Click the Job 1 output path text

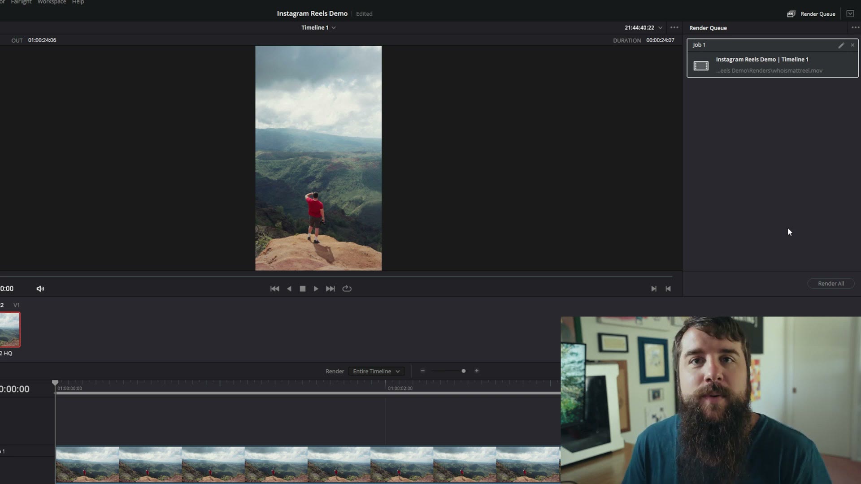769,71
